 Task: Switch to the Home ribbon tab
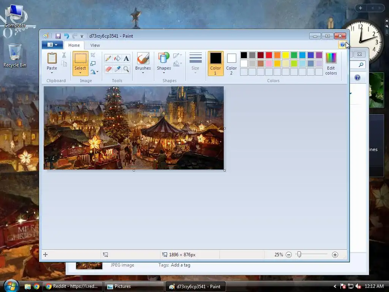pos(74,45)
